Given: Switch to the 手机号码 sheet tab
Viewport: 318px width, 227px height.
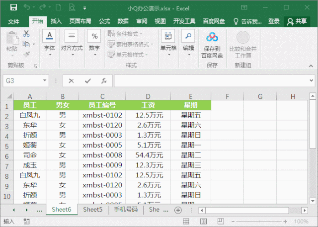Looking at the screenshot, I should (126, 210).
